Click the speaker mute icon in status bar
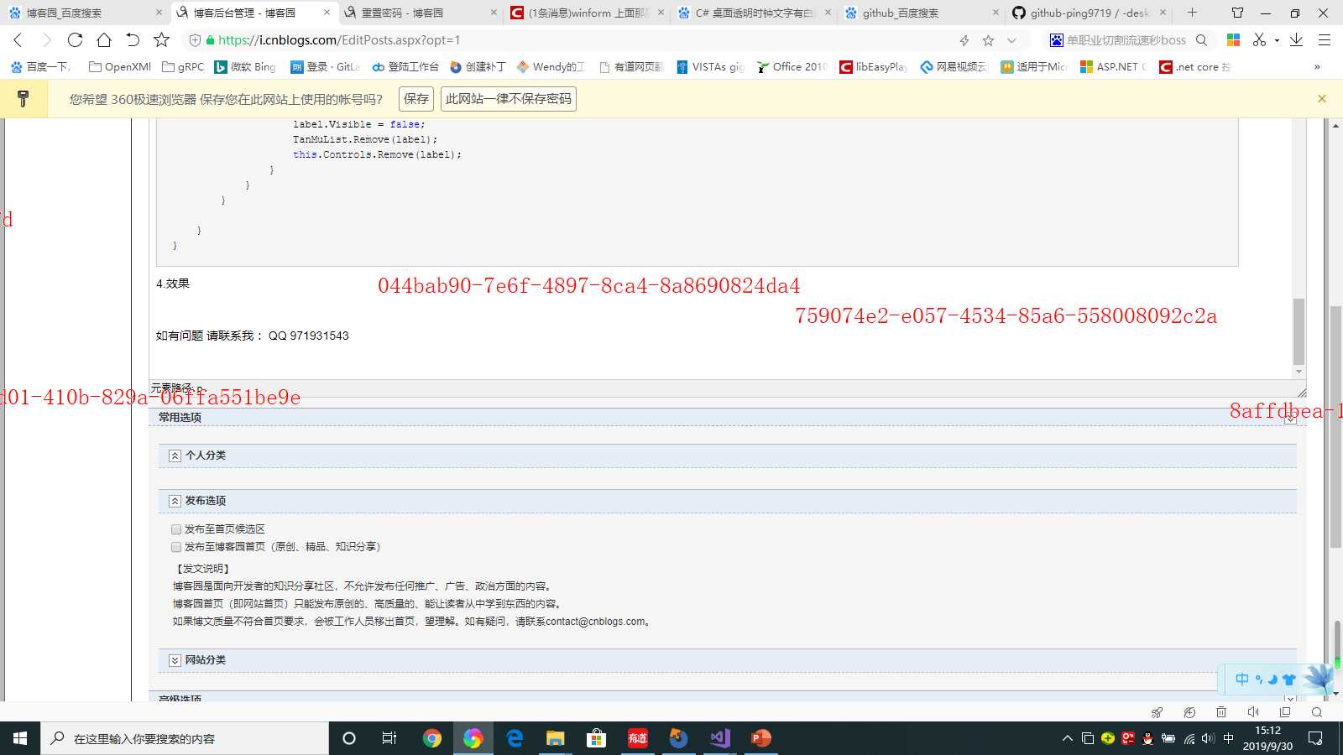Image resolution: width=1343 pixels, height=755 pixels. click(x=1253, y=712)
